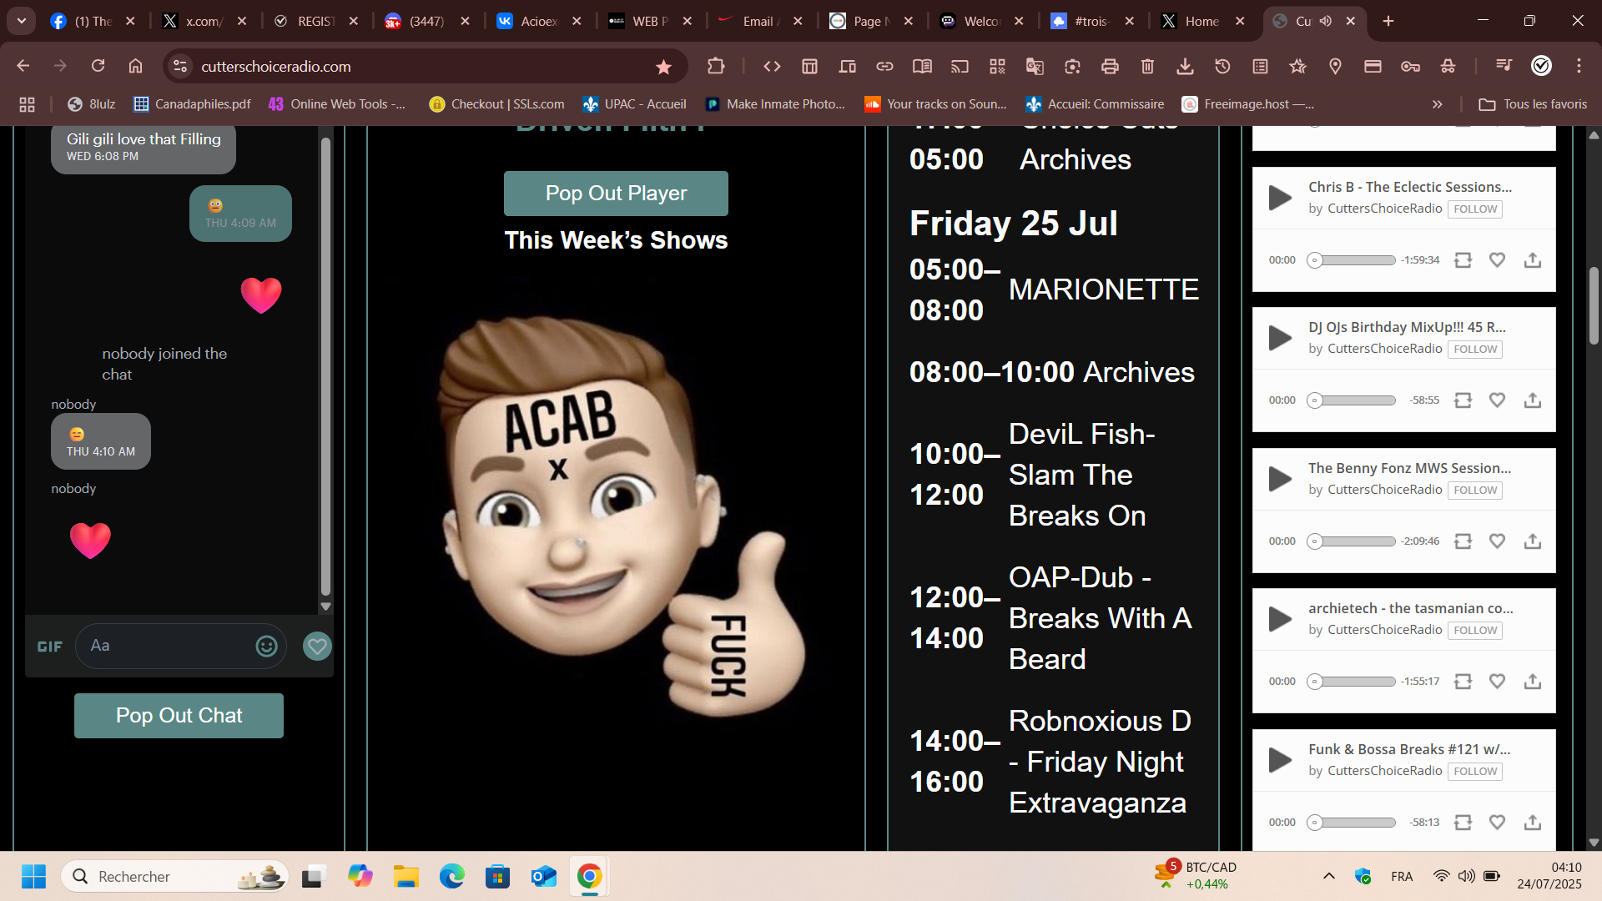Follow CuttersChoiceRadio on the archietech track
1602x901 pixels.
1474,631
